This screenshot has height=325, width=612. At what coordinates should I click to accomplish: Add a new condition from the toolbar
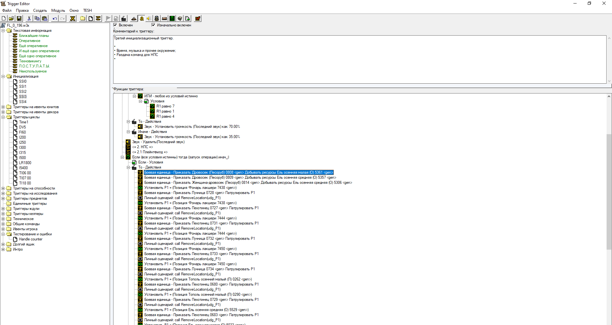[x=116, y=18]
